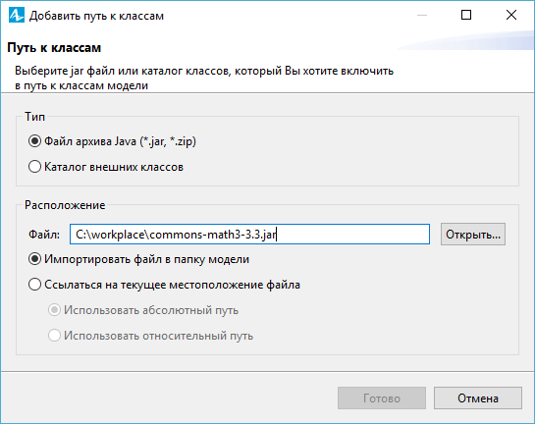The image size is (535, 424).
Task: Cancel the dialog with the Отмена button
Action: pyautogui.click(x=478, y=398)
